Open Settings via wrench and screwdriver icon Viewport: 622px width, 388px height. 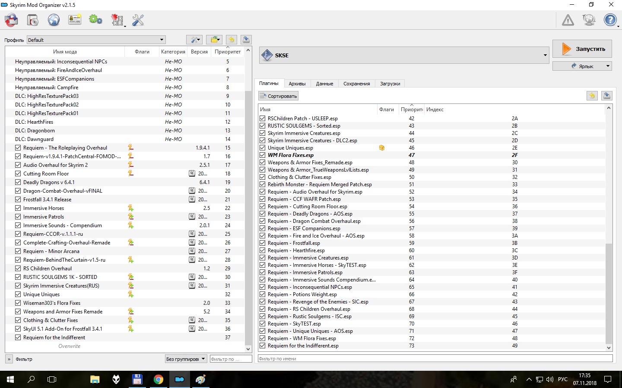138,20
